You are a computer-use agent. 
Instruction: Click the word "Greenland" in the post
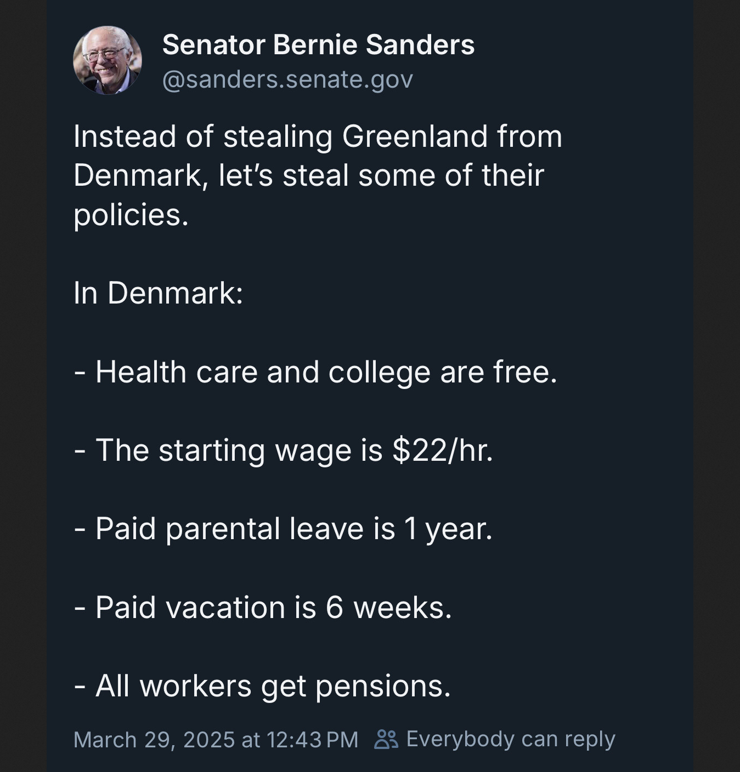[x=415, y=136]
